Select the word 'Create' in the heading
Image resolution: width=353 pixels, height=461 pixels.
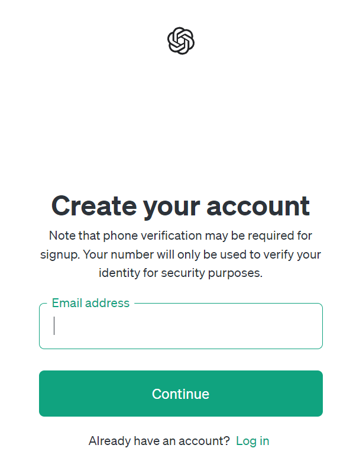tap(94, 206)
